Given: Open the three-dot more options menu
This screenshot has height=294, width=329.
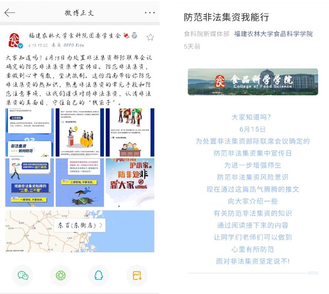Looking at the screenshot, I should tap(150, 13).
